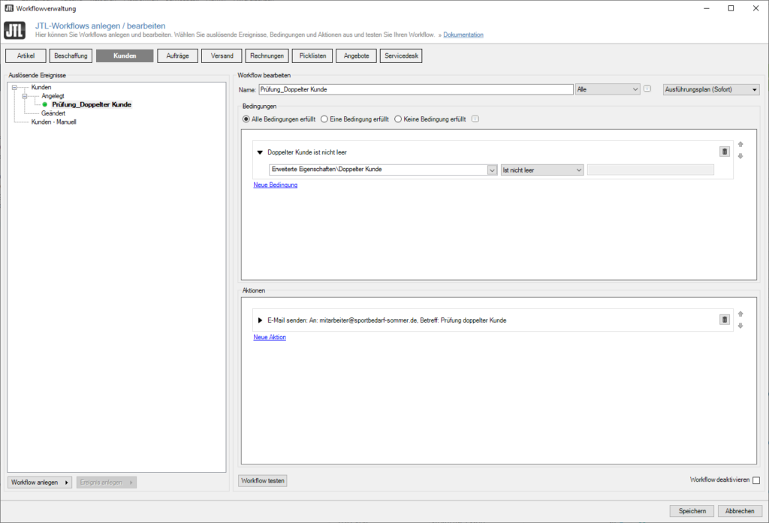769x523 pixels.
Task: Select "Eine Bedingung erfüllt"
Action: click(324, 118)
